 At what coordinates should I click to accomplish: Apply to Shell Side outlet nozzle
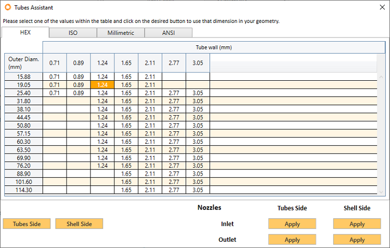point(357,240)
